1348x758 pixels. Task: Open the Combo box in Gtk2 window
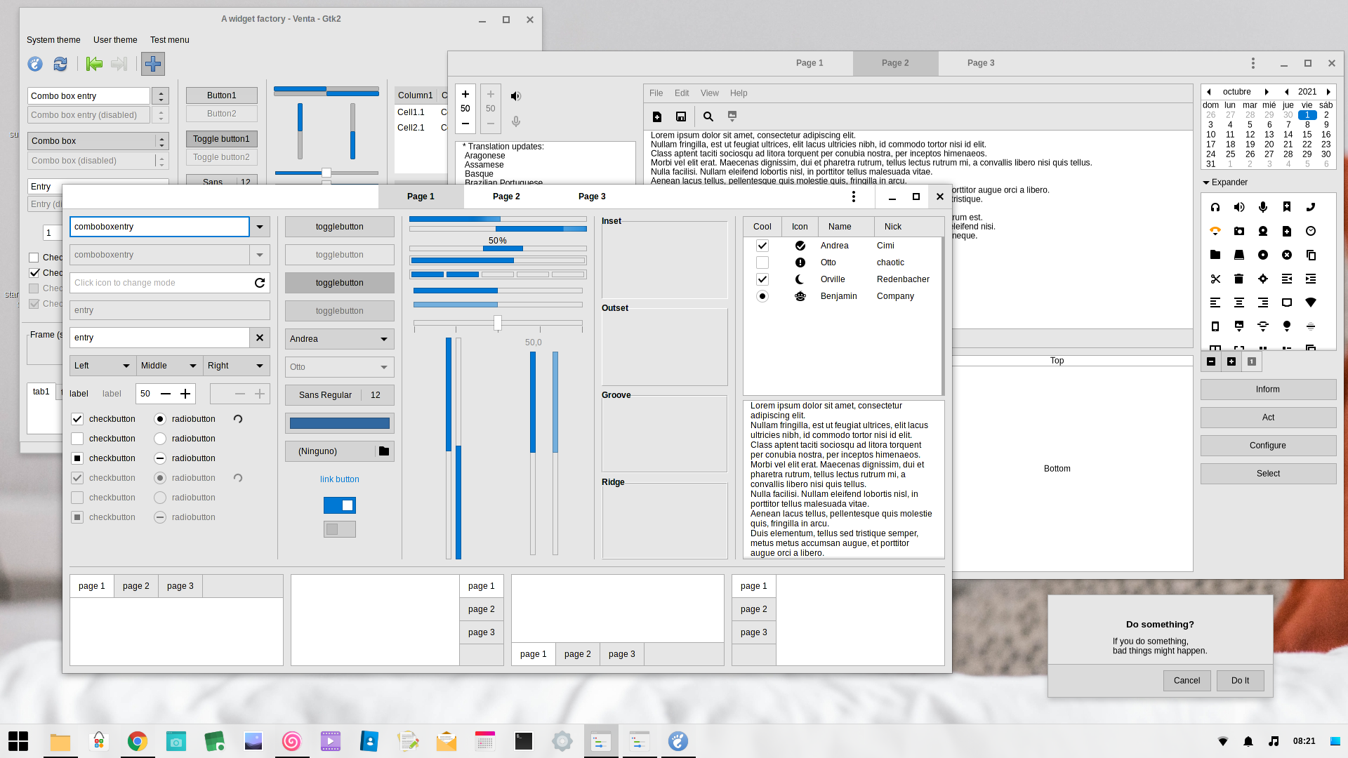[98, 141]
